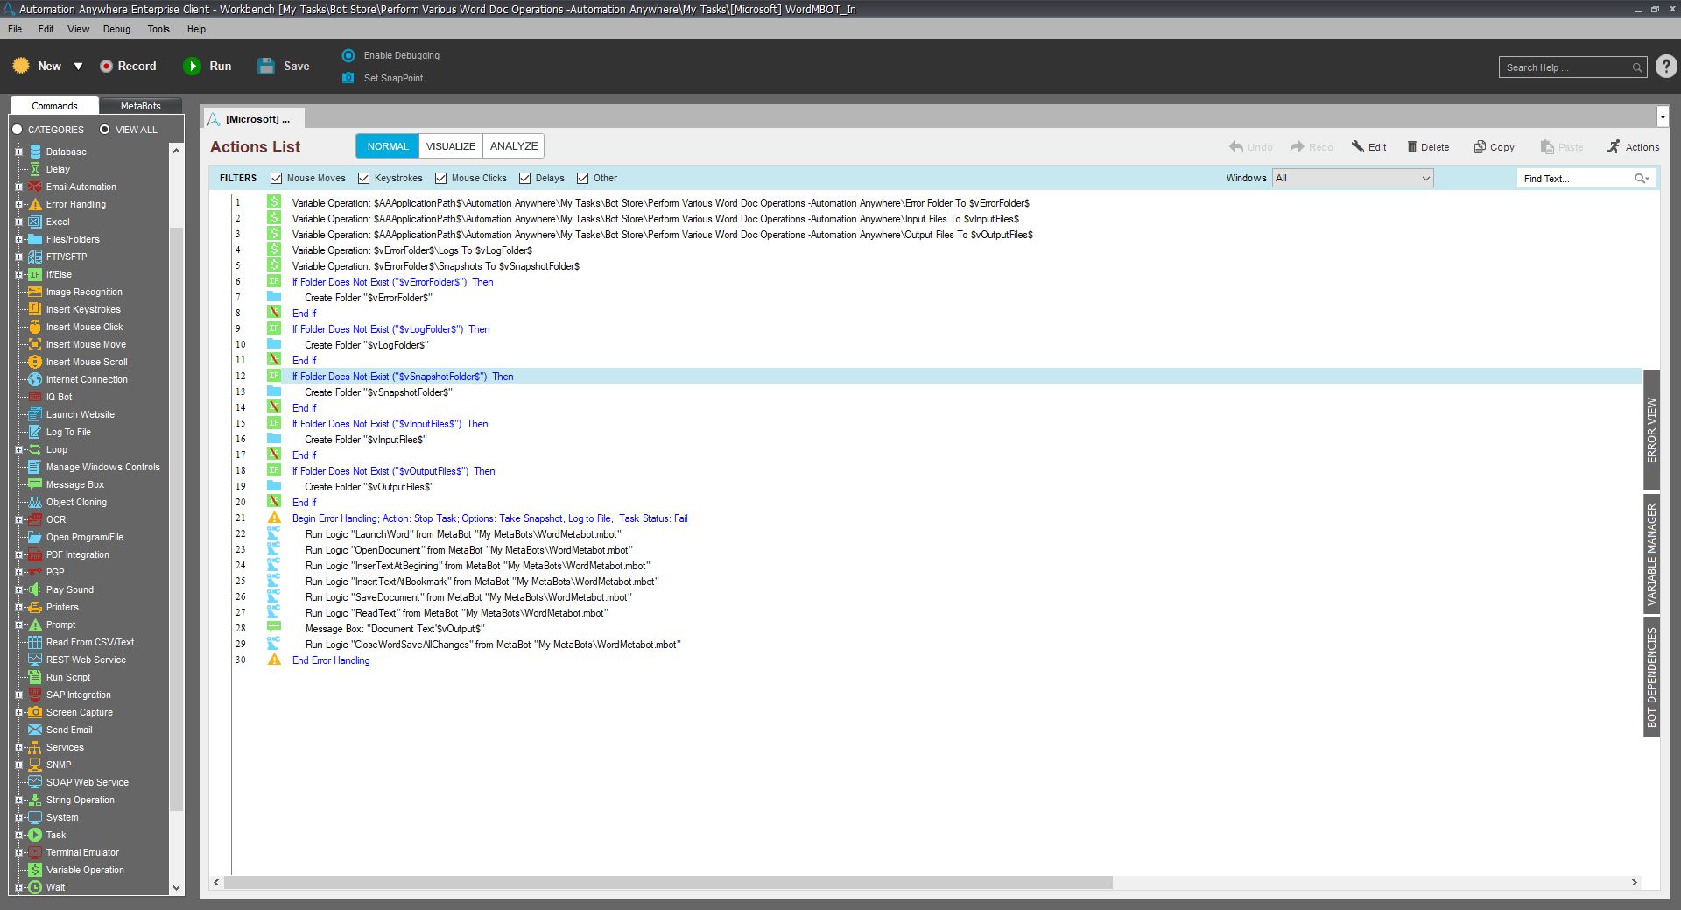Click the Save floppy disk icon

(266, 66)
